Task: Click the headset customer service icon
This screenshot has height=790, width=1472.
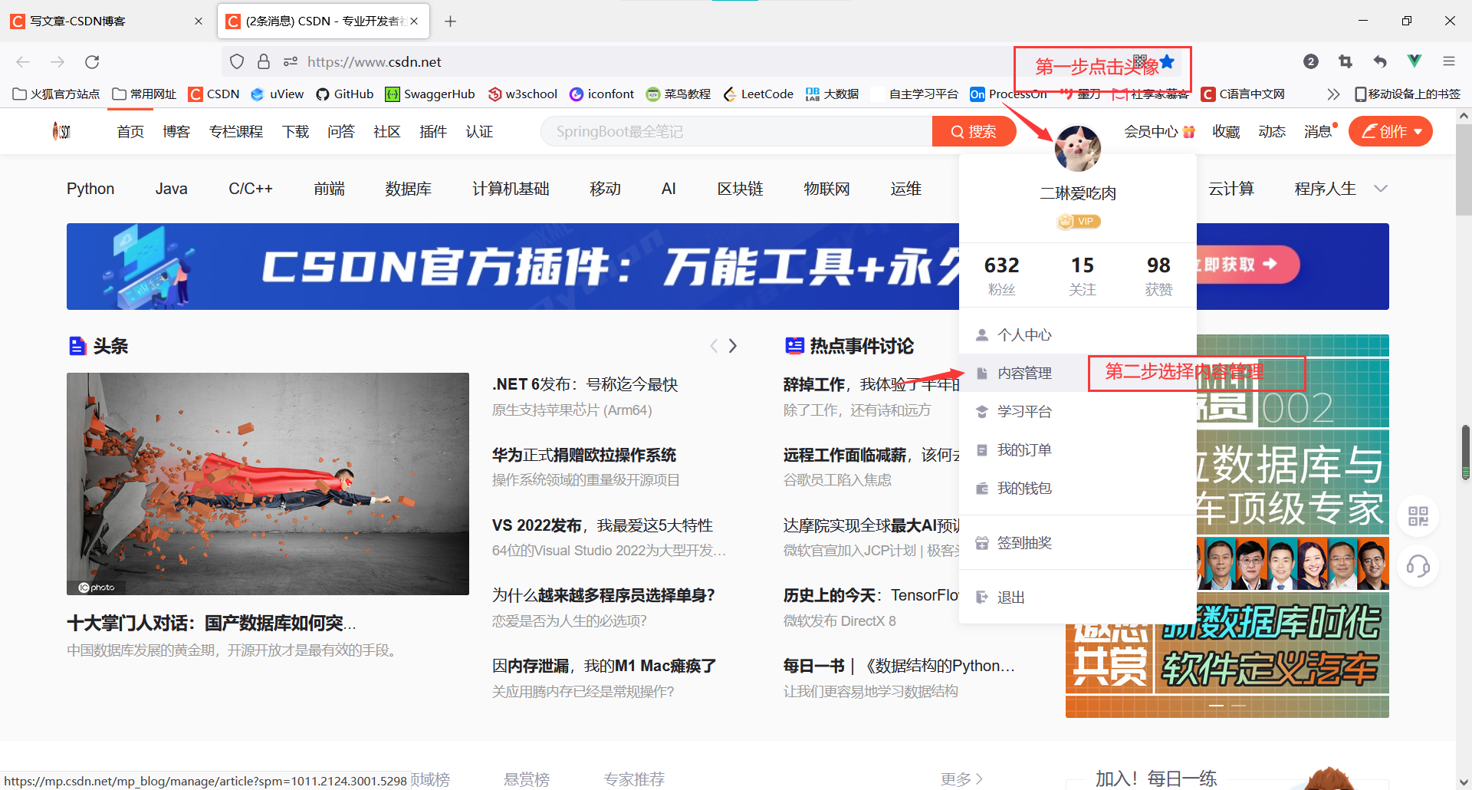Action: [1418, 567]
